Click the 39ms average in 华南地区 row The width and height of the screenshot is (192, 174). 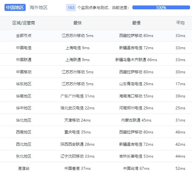180,96
